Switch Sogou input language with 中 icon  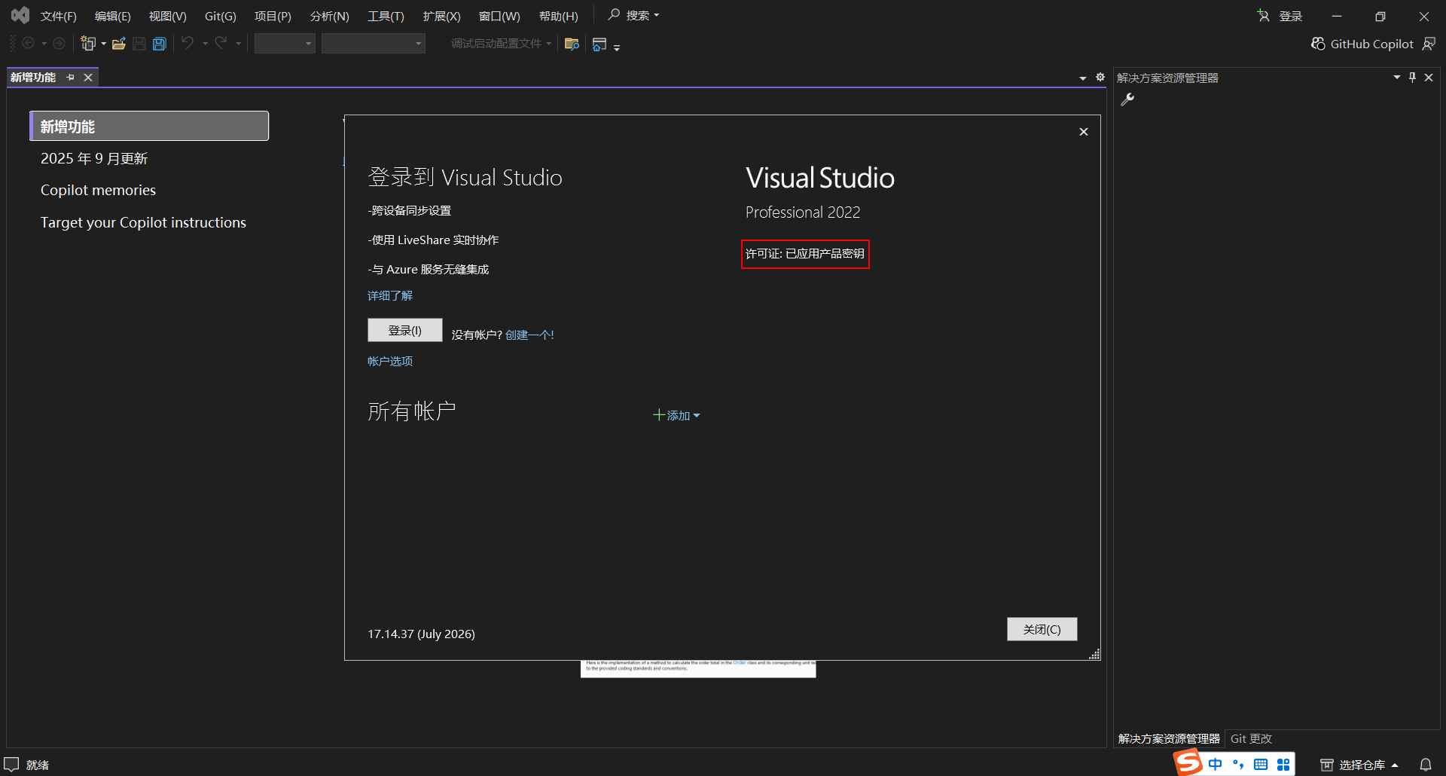click(1216, 765)
